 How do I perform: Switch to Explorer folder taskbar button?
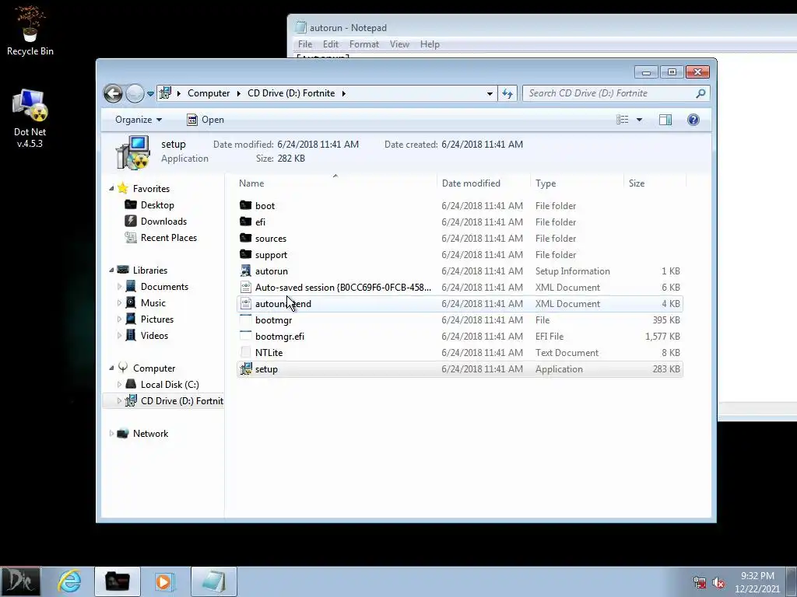117,581
